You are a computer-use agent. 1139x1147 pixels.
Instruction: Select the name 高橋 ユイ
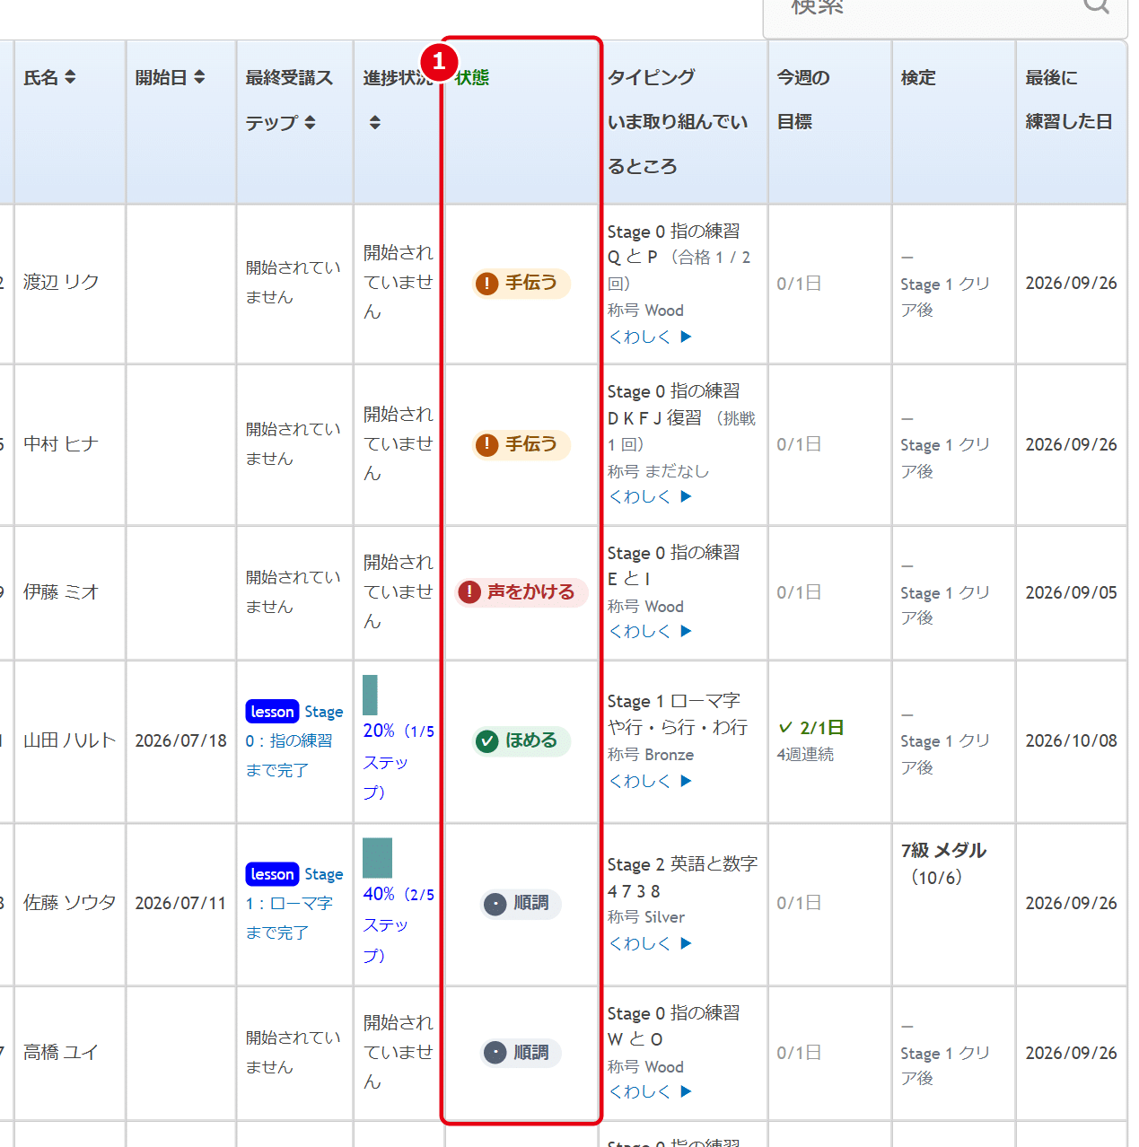(61, 1052)
